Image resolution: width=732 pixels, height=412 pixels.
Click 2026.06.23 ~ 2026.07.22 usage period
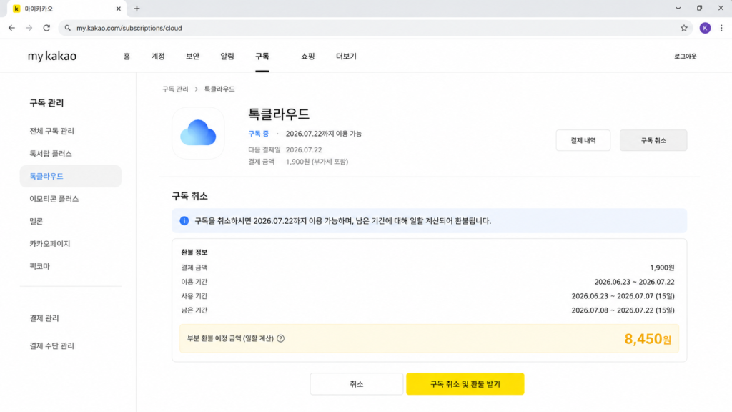(634, 282)
